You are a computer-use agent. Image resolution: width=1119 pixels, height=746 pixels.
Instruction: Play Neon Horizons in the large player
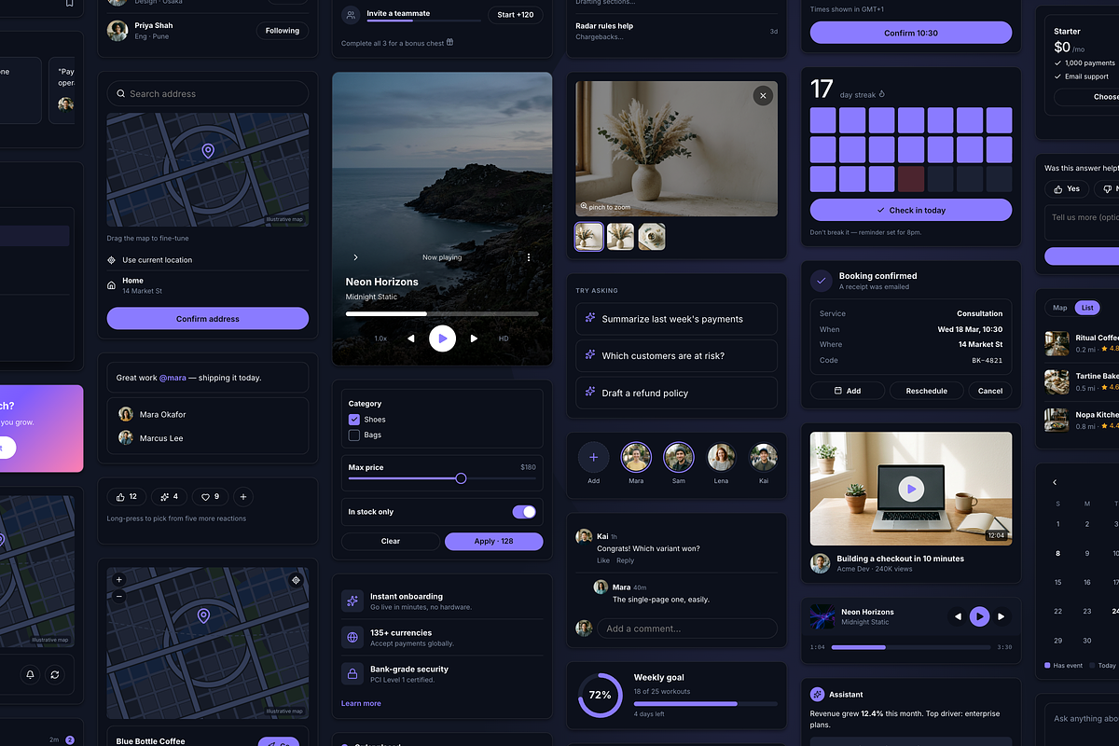tap(443, 338)
